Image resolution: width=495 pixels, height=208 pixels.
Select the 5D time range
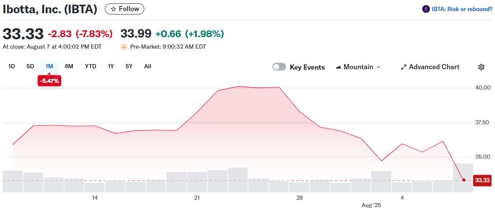point(30,66)
